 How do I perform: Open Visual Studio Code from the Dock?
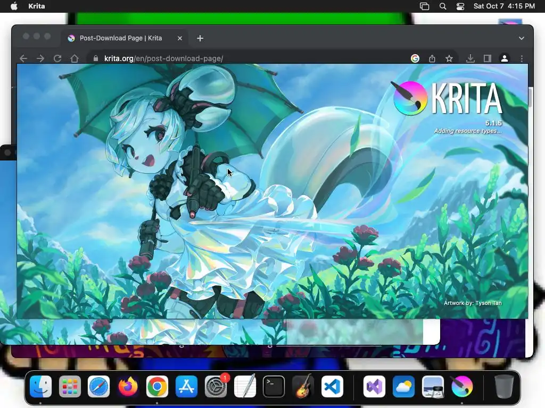(332, 387)
